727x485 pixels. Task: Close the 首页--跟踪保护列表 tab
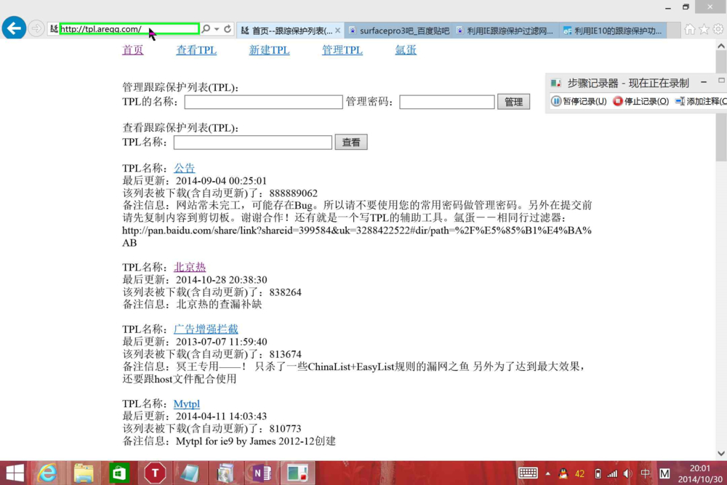tap(337, 31)
